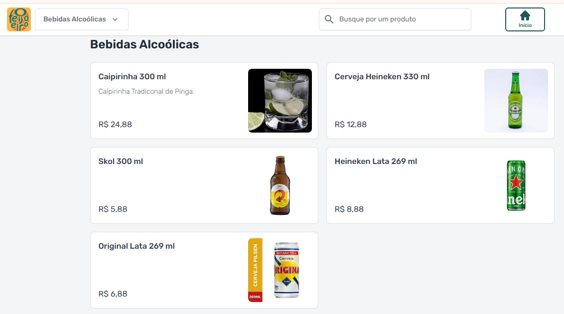Click the Caipirinha Tradicional de Pinga description
This screenshot has height=314, width=564.
146,92
